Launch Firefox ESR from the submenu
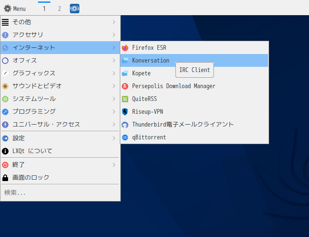The image size is (309, 237). pos(194,48)
